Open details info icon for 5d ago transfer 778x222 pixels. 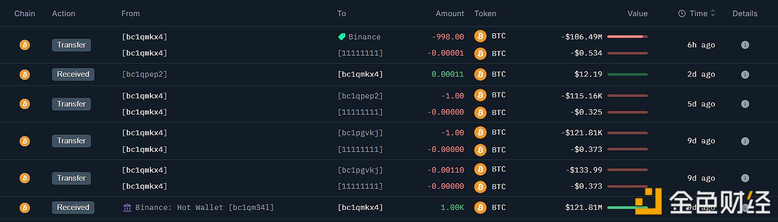click(745, 104)
